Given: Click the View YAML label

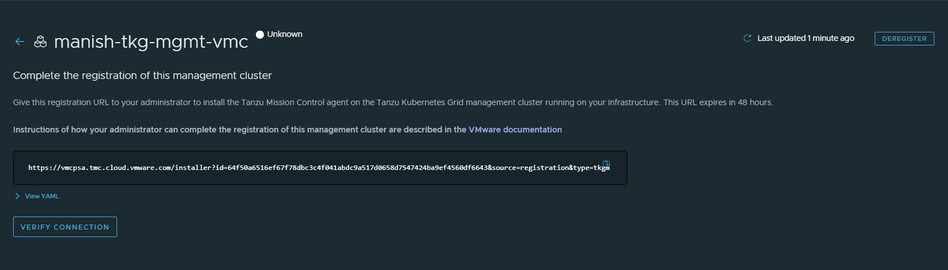Looking at the screenshot, I should pyautogui.click(x=42, y=196).
